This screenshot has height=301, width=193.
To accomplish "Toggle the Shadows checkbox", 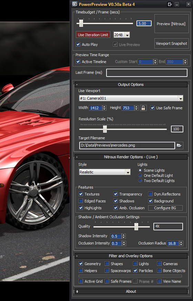I will [115, 201].
